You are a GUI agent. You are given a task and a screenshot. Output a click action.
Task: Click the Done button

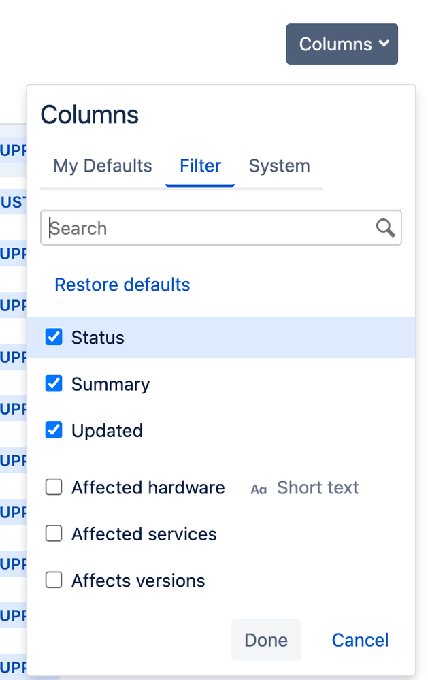[x=266, y=640]
